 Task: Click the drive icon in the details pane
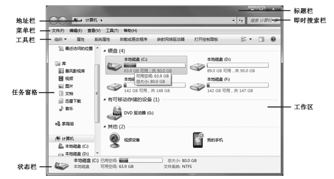[x=62, y=165]
